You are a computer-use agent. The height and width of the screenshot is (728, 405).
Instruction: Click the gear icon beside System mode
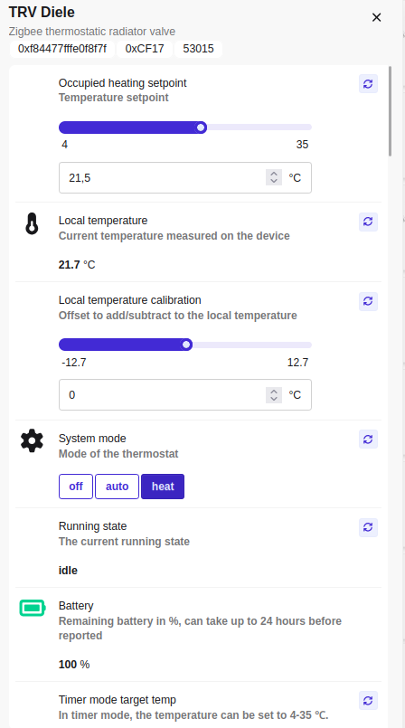coord(32,441)
